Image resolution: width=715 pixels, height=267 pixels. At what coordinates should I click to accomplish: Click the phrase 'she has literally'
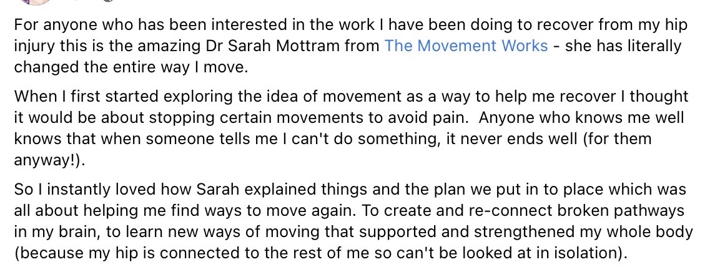623,46
